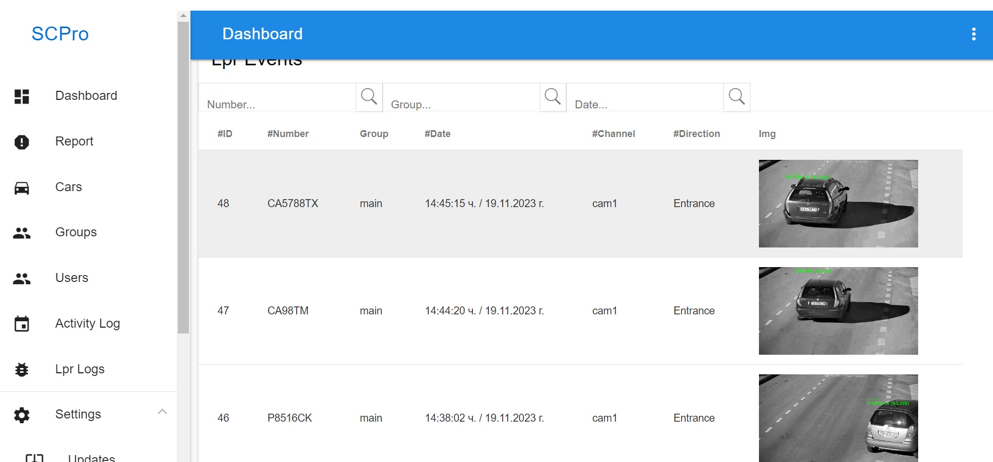Search by group magnifier button
This screenshot has height=462, width=993.
pyautogui.click(x=552, y=97)
